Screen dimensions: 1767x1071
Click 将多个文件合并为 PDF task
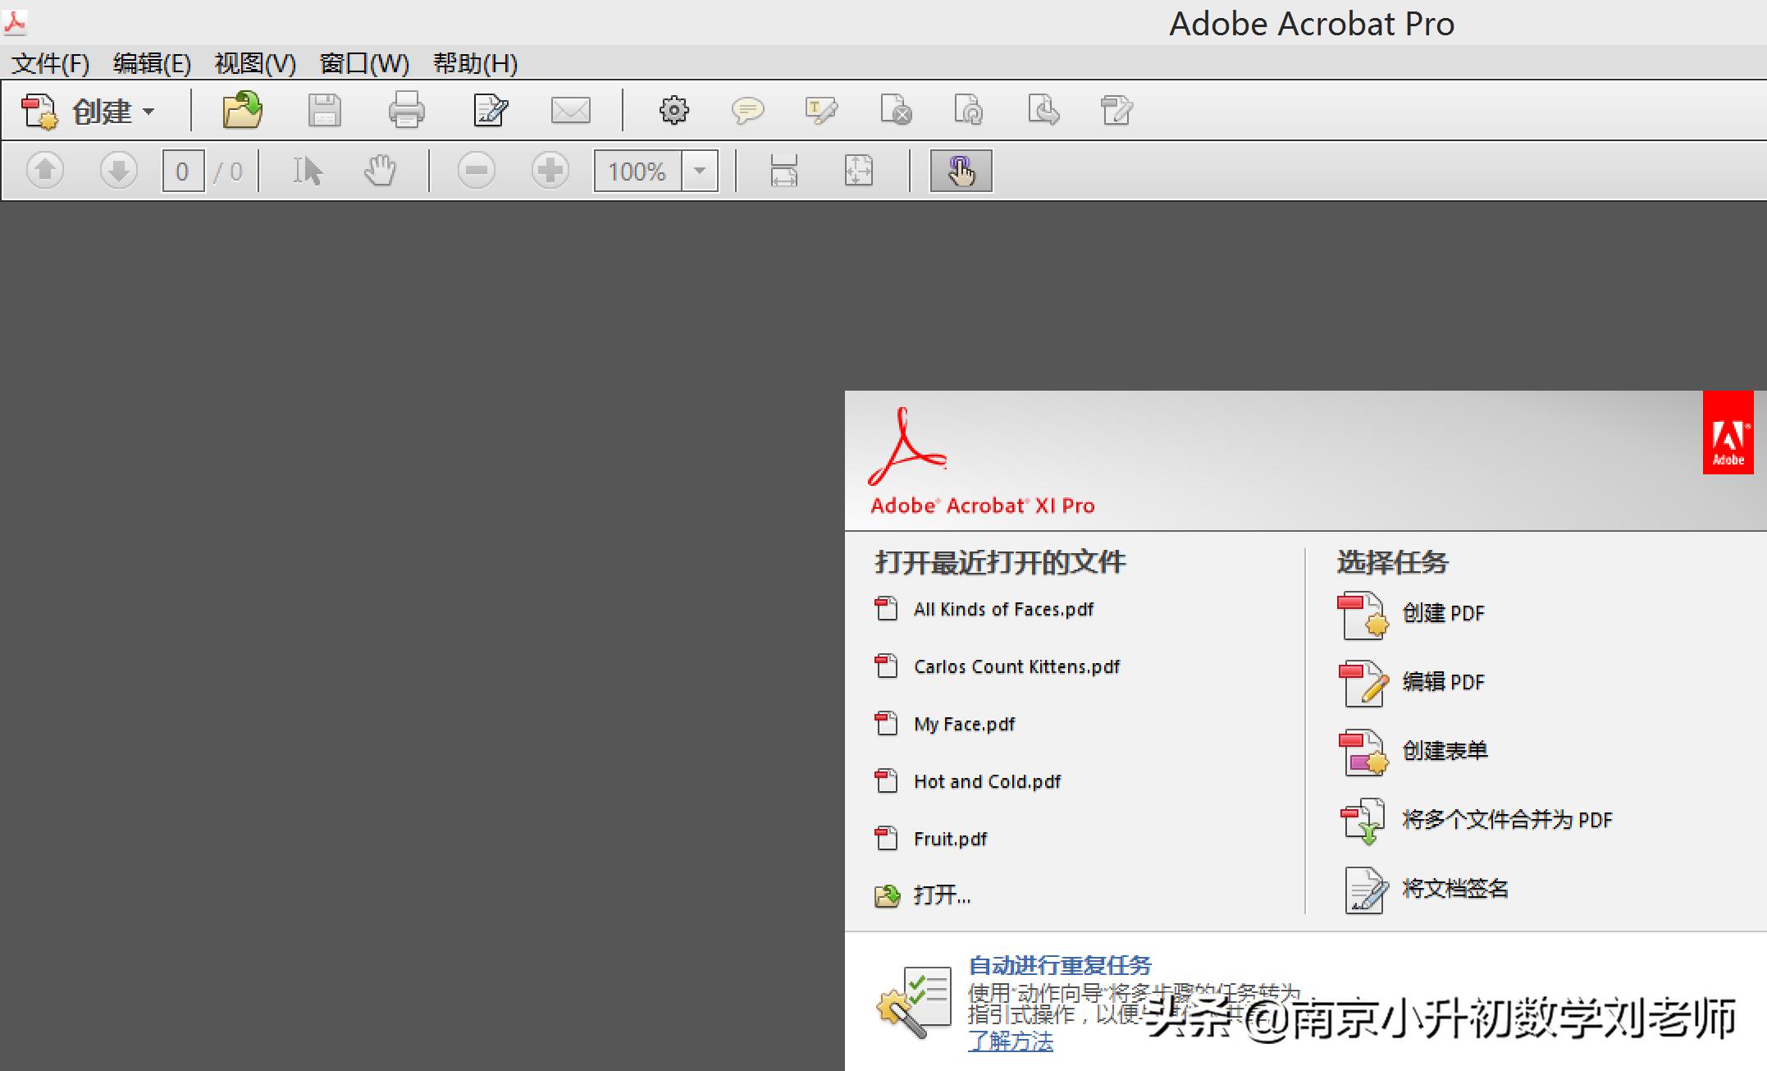(x=1506, y=819)
